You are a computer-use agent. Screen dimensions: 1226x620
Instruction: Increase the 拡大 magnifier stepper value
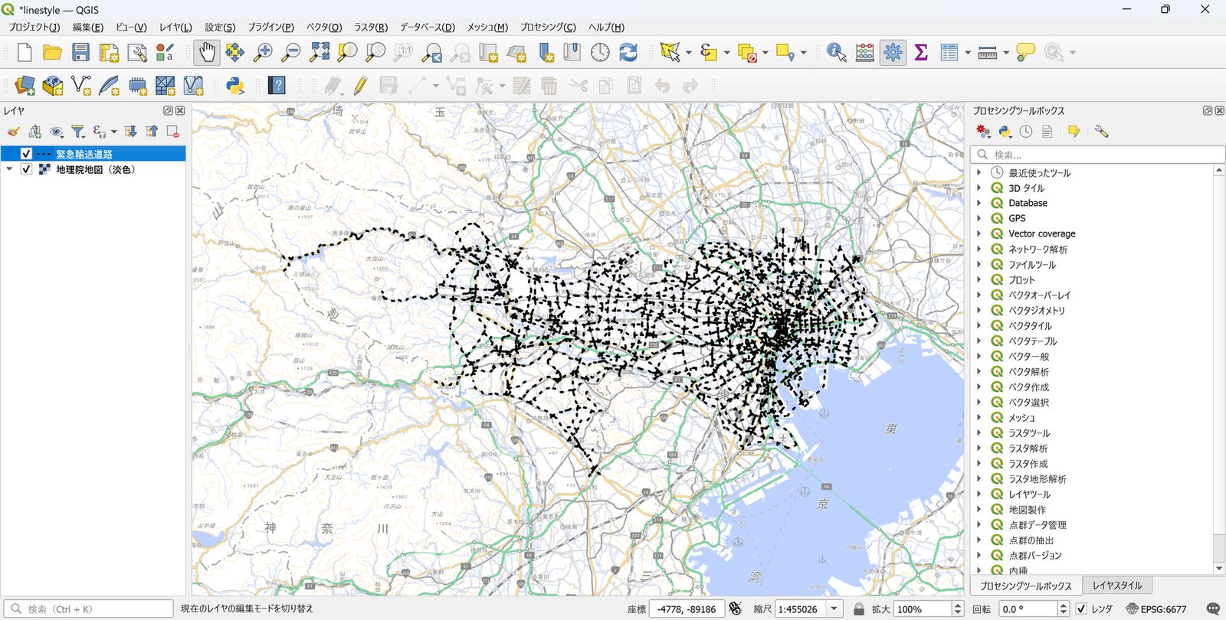point(957,605)
